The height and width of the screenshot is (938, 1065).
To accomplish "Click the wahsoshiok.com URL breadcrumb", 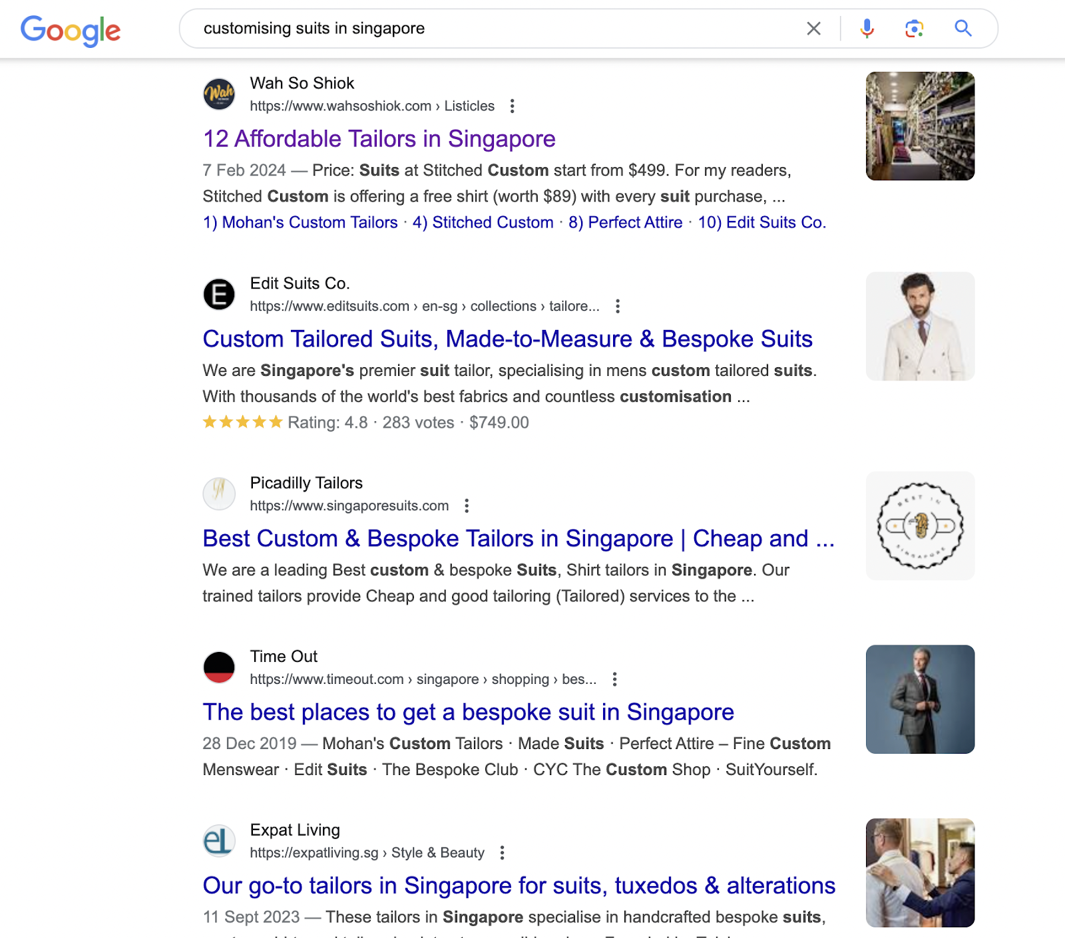I will pos(372,106).
